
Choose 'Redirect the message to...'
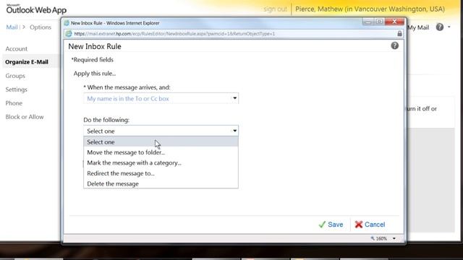point(161,173)
